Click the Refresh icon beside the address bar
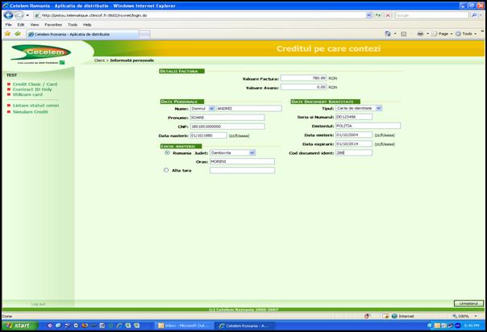 (x=378, y=15)
